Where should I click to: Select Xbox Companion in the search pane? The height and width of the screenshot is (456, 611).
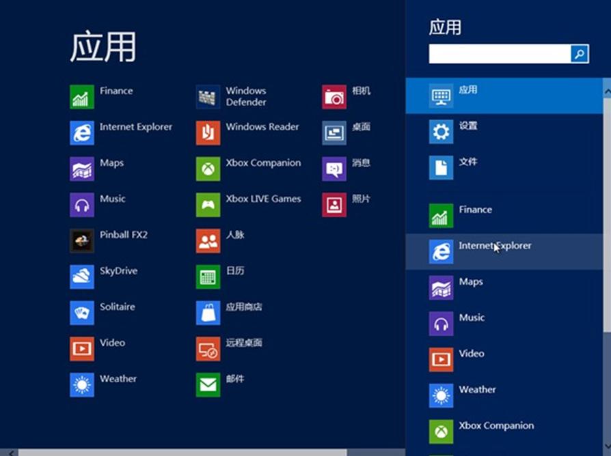504,431
